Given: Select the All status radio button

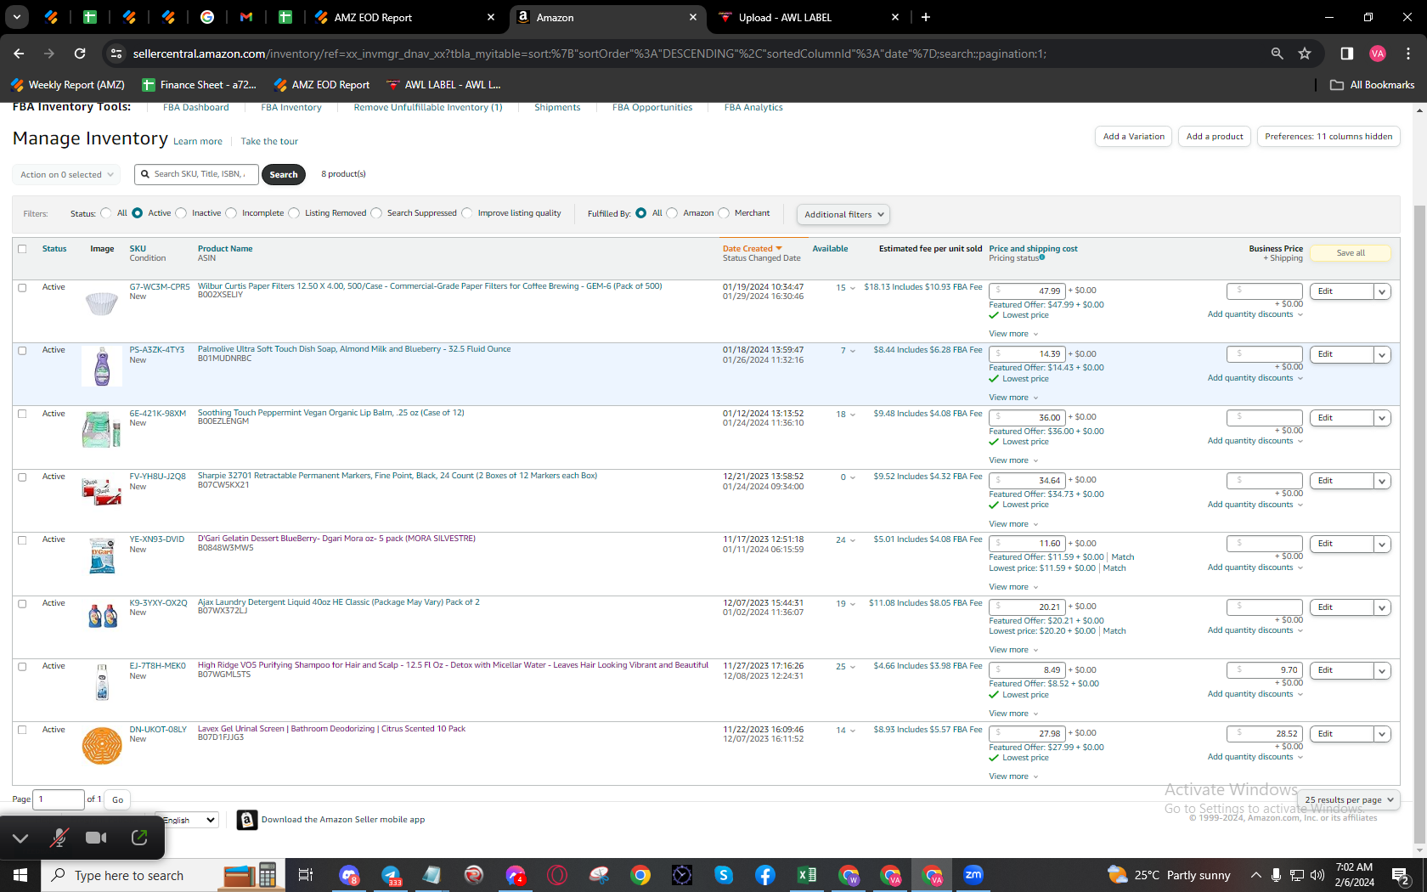Looking at the screenshot, I should [x=105, y=213].
